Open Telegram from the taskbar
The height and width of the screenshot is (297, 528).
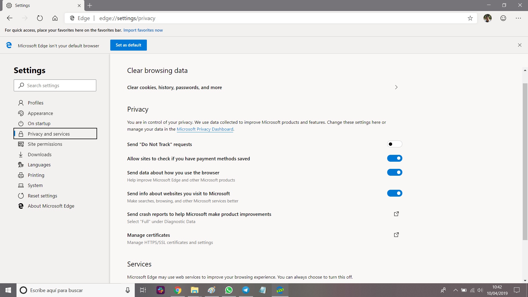click(246, 290)
